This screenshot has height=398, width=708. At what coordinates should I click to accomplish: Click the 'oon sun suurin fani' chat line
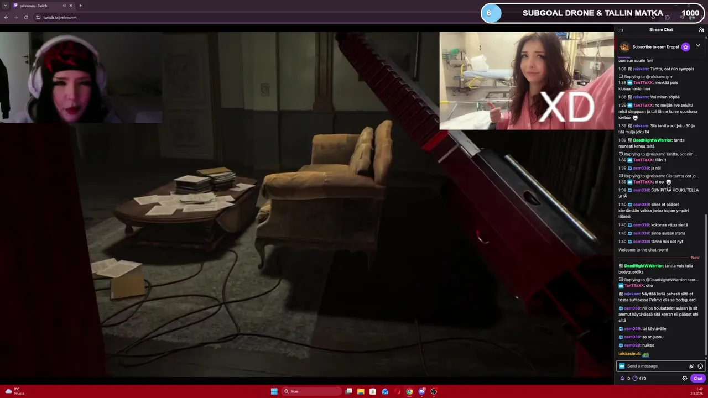coord(636,61)
